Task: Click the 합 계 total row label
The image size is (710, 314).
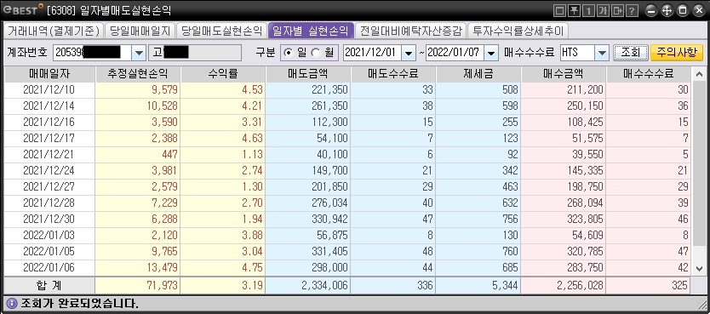Action: coord(49,286)
